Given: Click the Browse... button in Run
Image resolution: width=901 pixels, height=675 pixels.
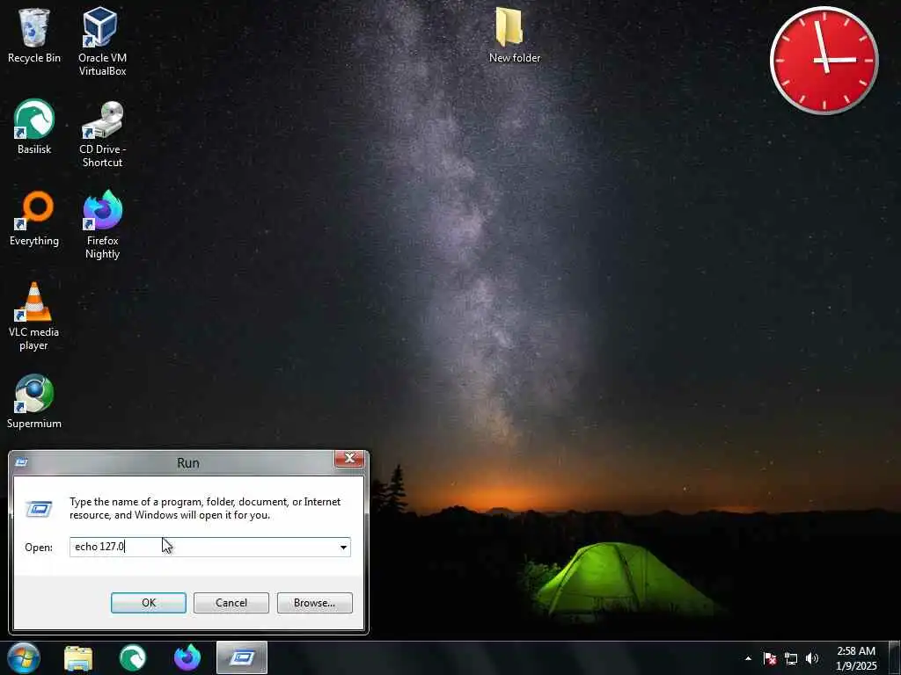Looking at the screenshot, I should pyautogui.click(x=314, y=603).
